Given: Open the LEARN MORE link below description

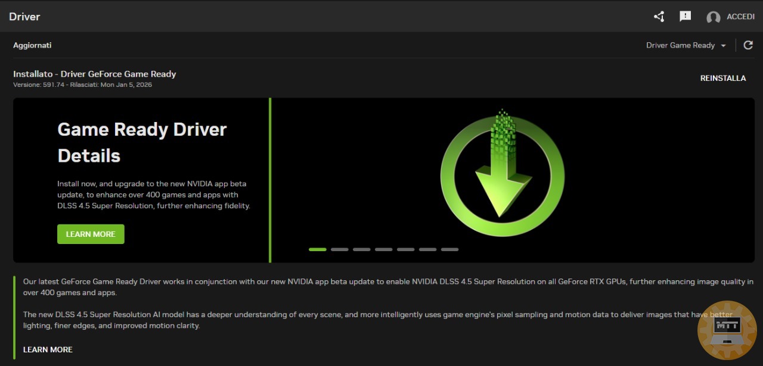Looking at the screenshot, I should pos(48,349).
